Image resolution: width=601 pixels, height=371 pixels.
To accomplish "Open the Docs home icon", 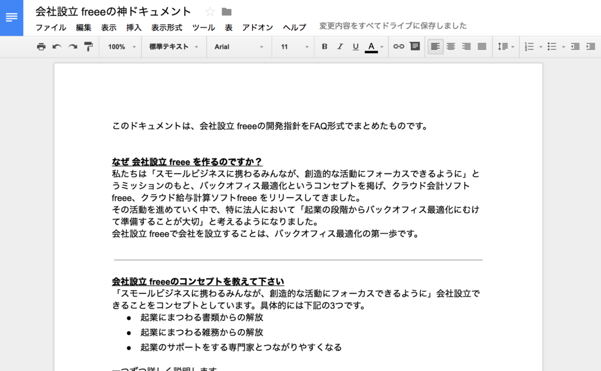I will pos(12,18).
